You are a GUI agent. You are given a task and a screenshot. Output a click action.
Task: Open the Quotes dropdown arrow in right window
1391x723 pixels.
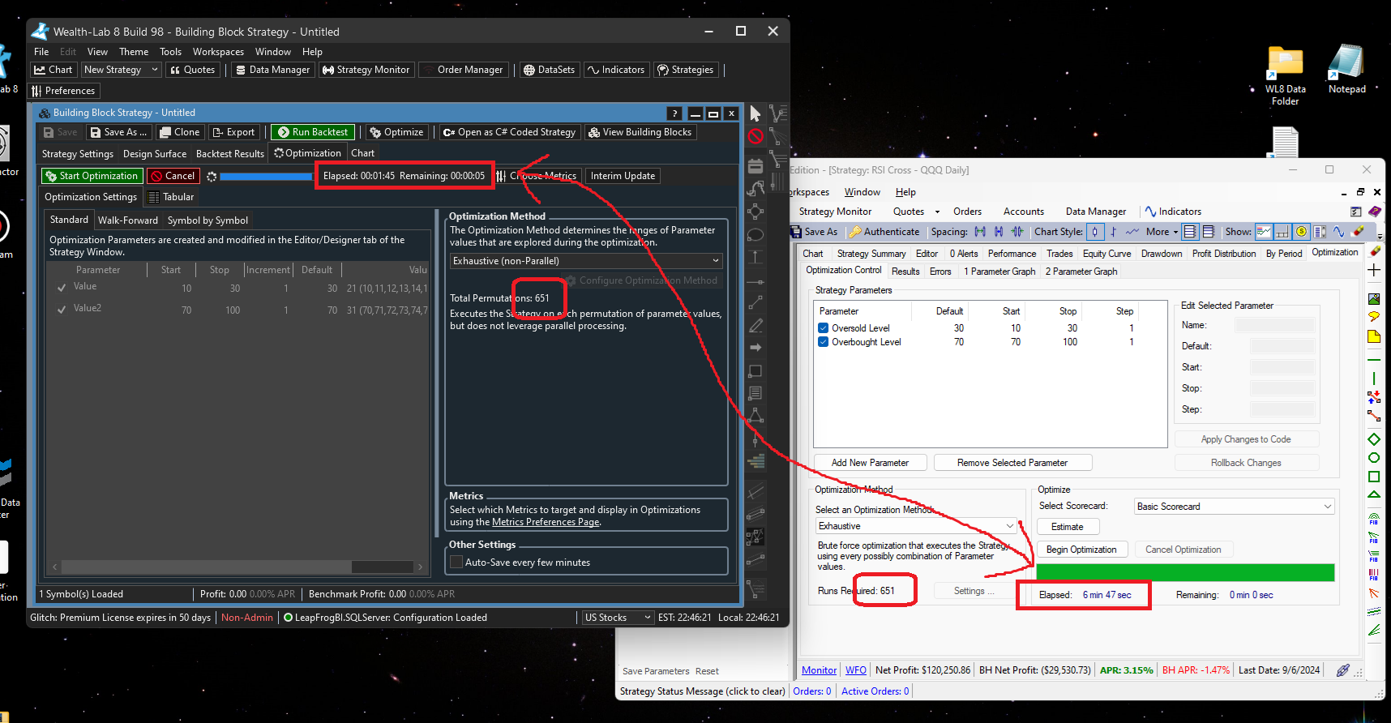937,212
